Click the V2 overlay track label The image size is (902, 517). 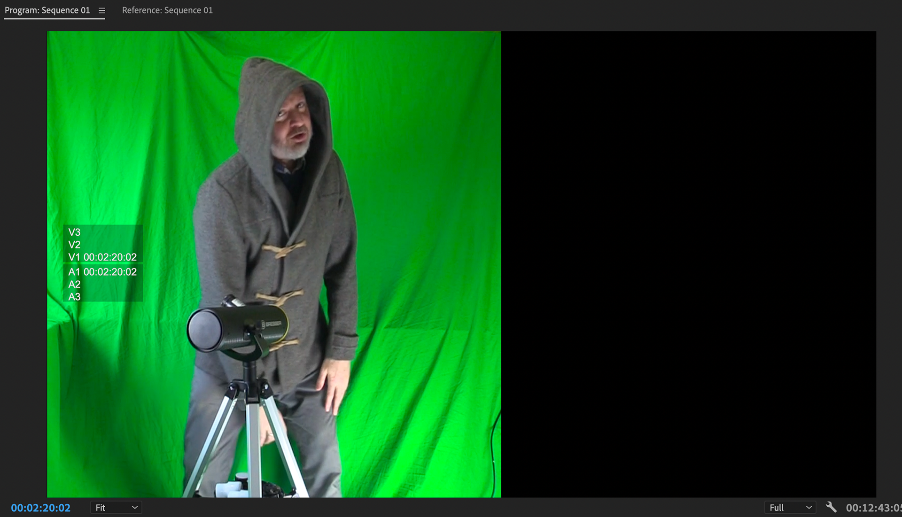click(x=74, y=245)
